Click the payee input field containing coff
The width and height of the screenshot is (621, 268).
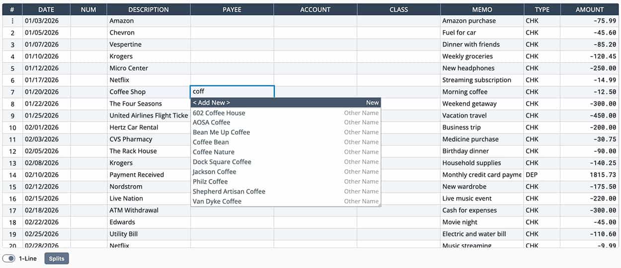[232, 92]
